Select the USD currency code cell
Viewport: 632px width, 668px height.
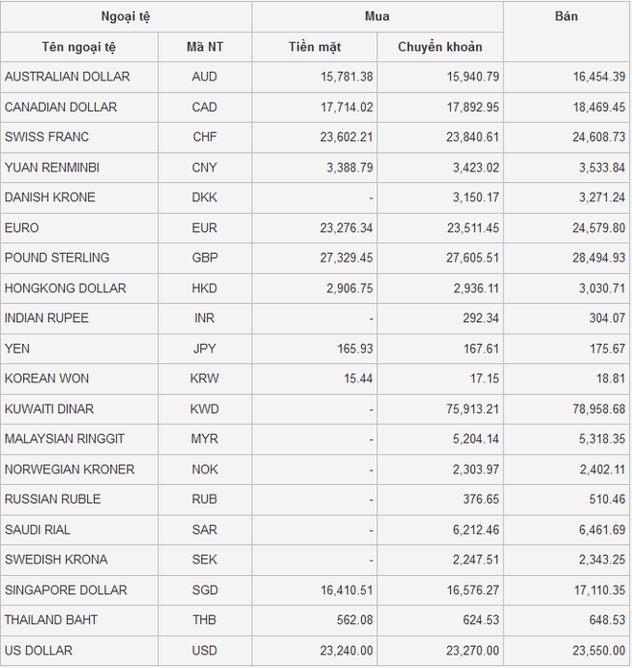tap(205, 651)
